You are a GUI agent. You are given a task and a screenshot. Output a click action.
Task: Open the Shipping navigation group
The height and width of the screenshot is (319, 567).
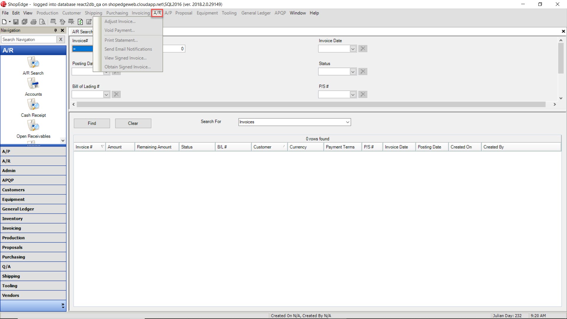33,276
